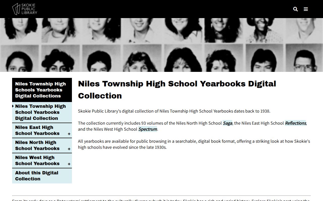
Task: Expand the Niles East High School Yearbooks submenu
Action: tap(69, 134)
